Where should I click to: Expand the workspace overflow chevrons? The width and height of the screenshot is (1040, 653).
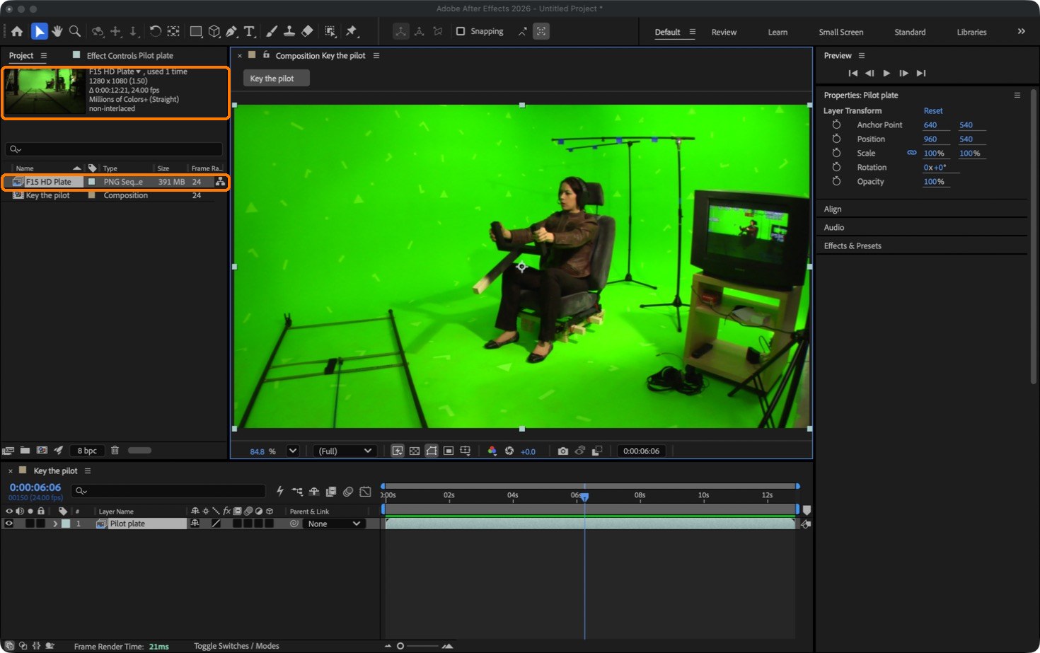(1021, 31)
